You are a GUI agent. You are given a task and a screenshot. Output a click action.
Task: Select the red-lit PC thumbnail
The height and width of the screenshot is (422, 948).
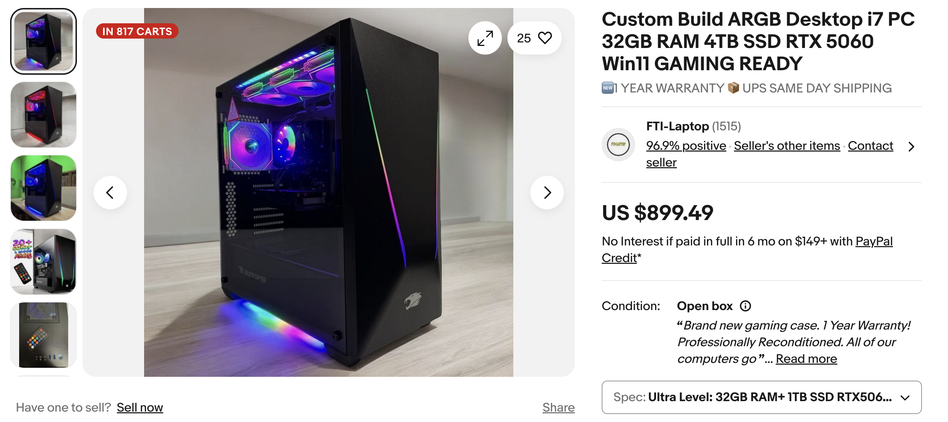pyautogui.click(x=44, y=115)
